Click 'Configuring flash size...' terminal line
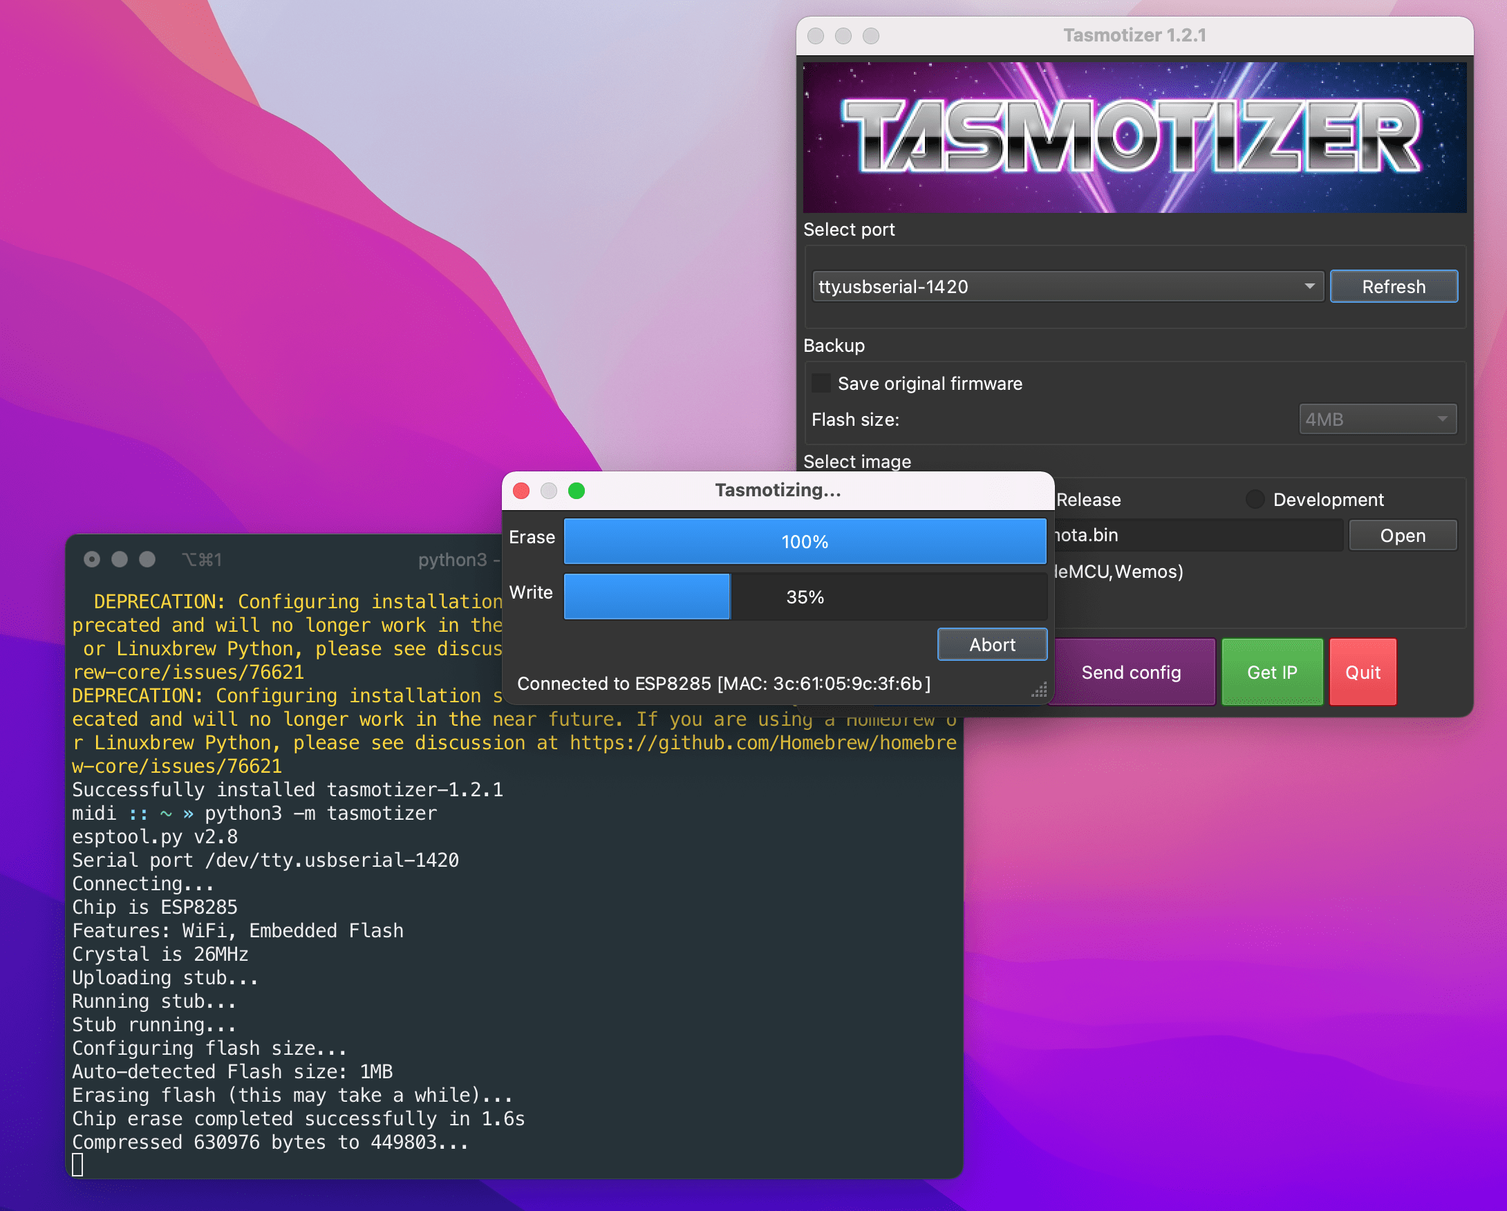This screenshot has height=1211, width=1507. point(209,1048)
